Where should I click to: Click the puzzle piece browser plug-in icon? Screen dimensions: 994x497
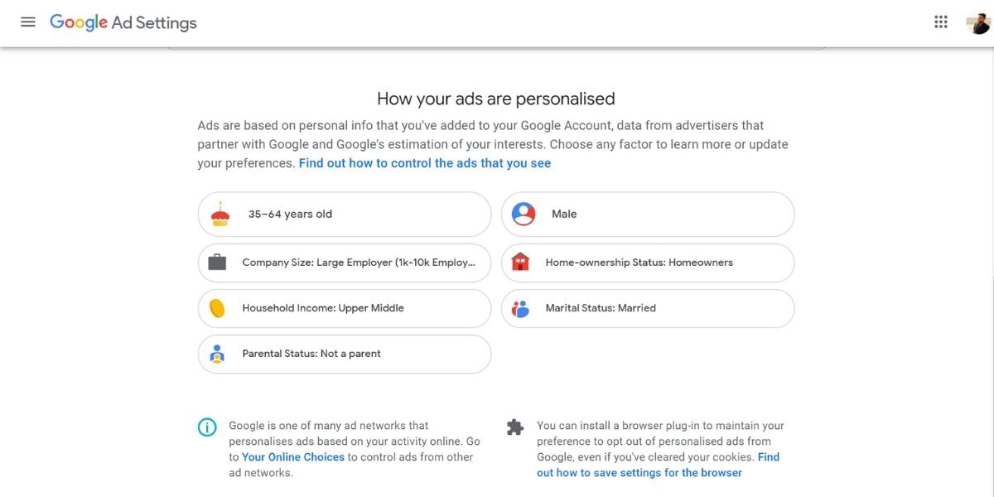[514, 427]
